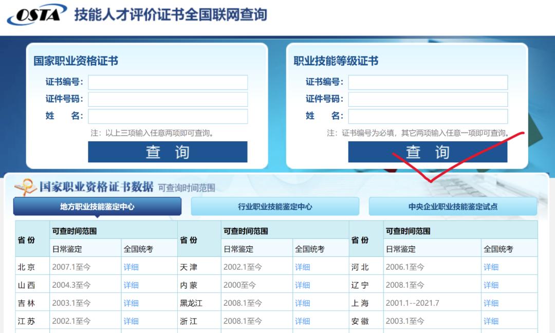Screen dimensions: 555x333
Task: Open 详细 link for 安徽
Action: click(491, 321)
